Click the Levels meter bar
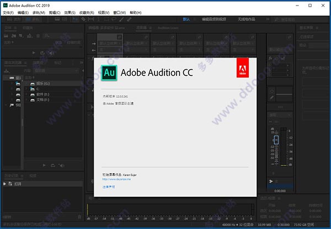This screenshot has height=229, width=331. (170, 209)
